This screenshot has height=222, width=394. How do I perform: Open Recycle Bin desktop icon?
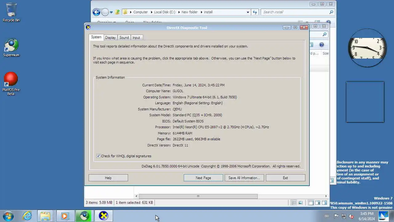tap(11, 12)
